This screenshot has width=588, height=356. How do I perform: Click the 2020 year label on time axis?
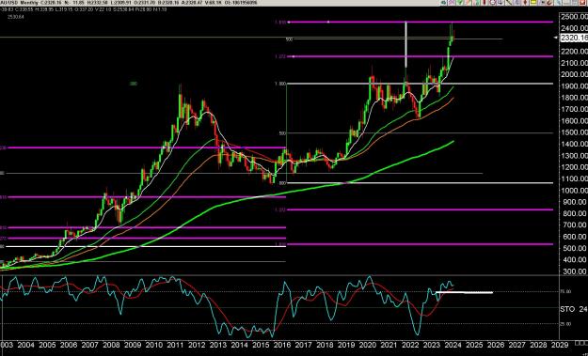(x=368, y=345)
